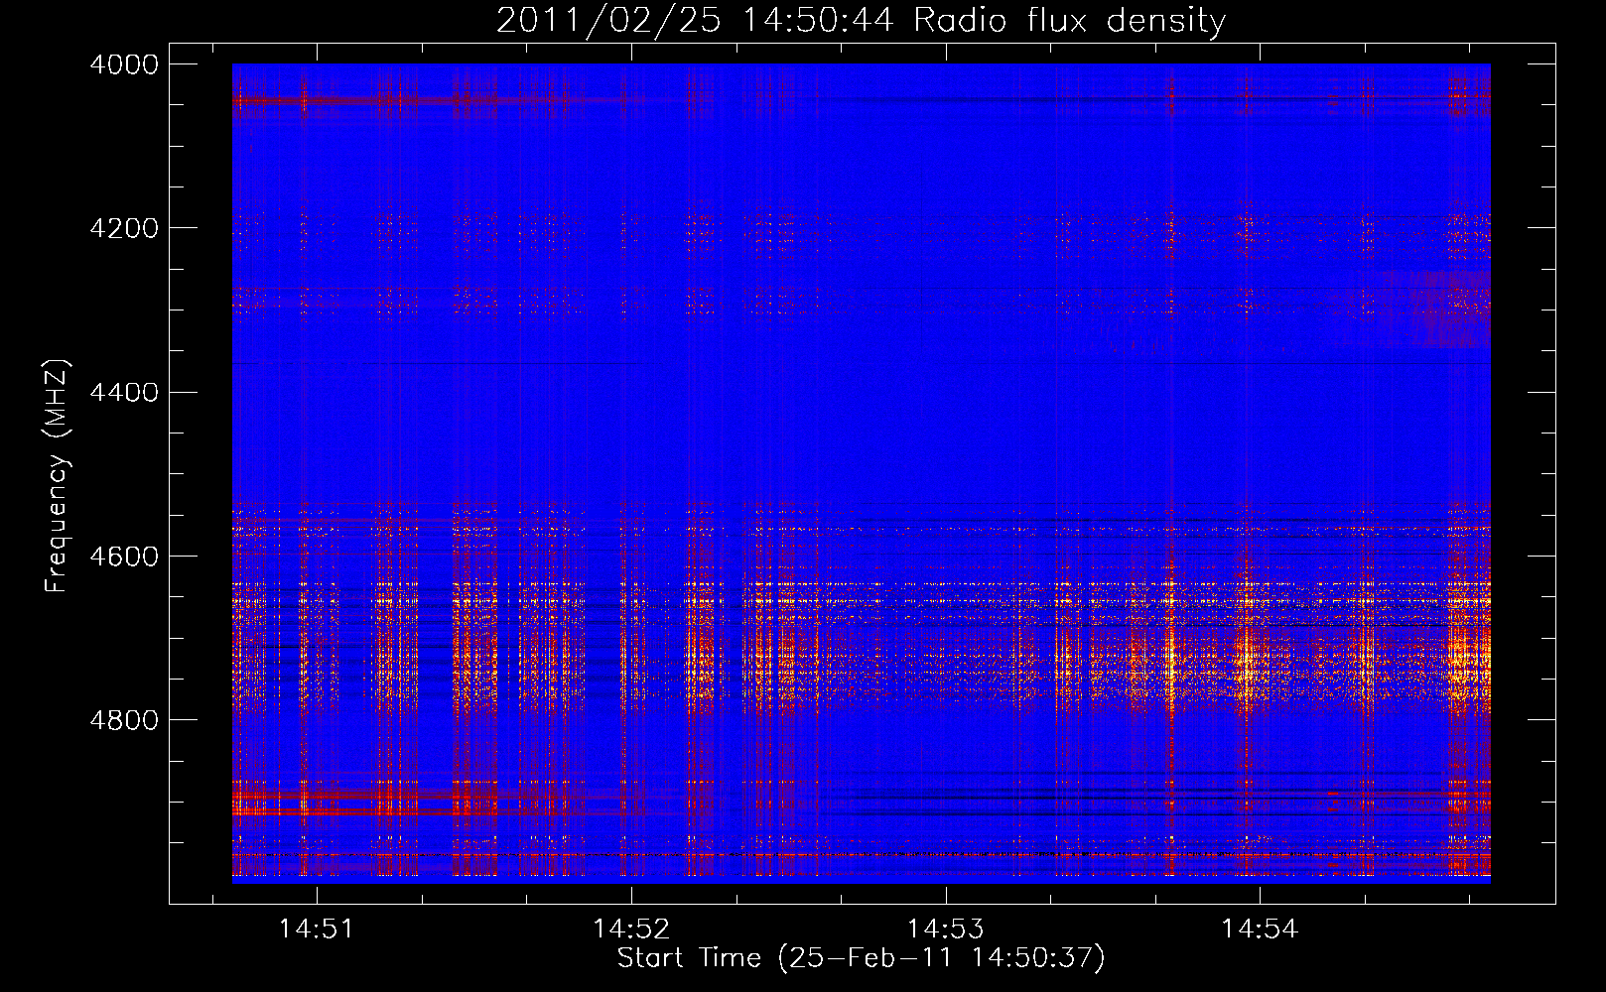Click the 'Start Time (25-Feb-11 14:50:37)' x-axis label
The height and width of the screenshot is (992, 1606).
pyautogui.click(x=861, y=958)
